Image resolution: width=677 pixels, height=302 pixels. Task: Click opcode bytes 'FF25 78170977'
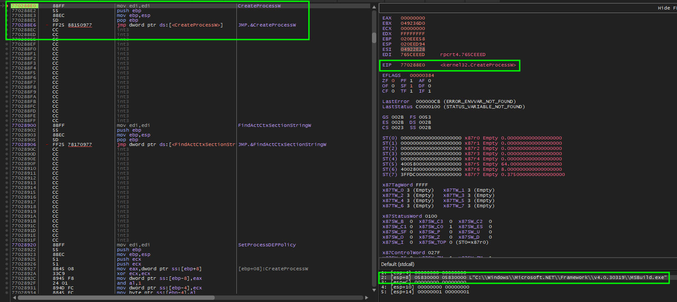72,144
